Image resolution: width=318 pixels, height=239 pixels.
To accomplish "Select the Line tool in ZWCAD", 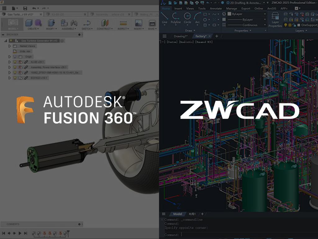I will pyautogui.click(x=165, y=17).
